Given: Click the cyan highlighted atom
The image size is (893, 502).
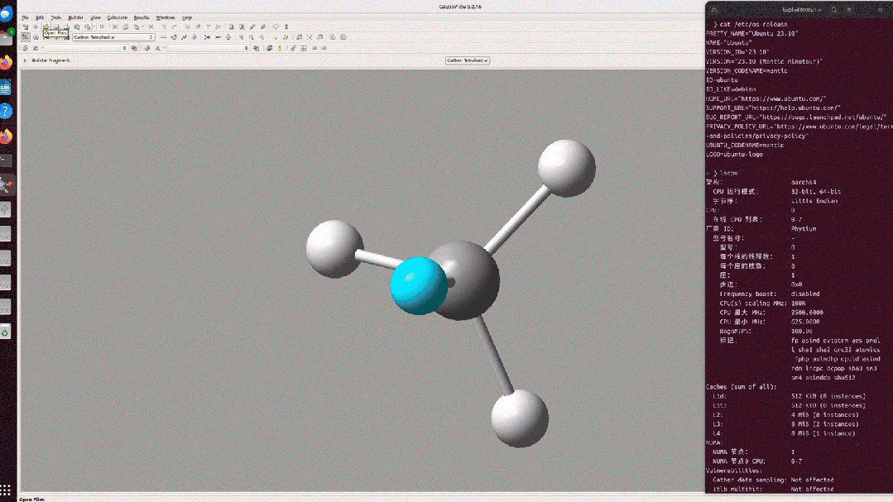Looking at the screenshot, I should click(x=417, y=285).
